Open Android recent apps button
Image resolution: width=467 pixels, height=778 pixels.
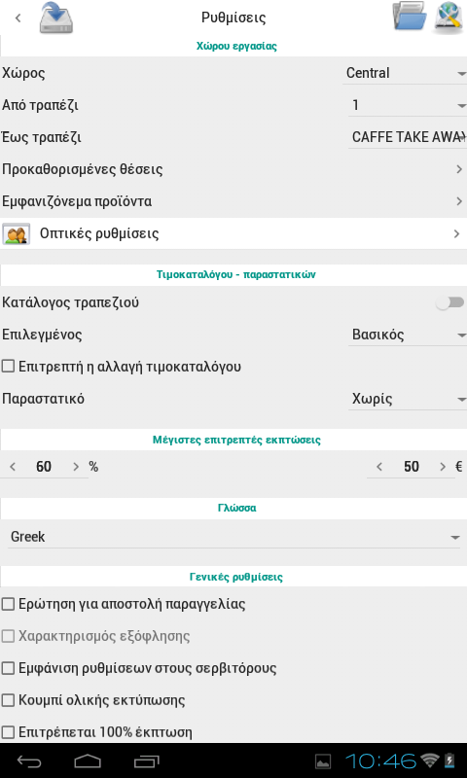146,761
